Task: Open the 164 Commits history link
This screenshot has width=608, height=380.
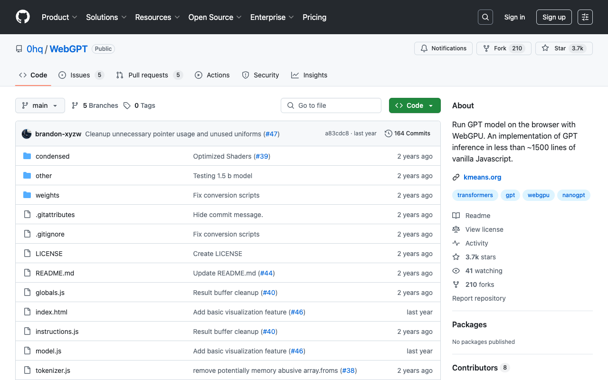Action: coord(408,133)
